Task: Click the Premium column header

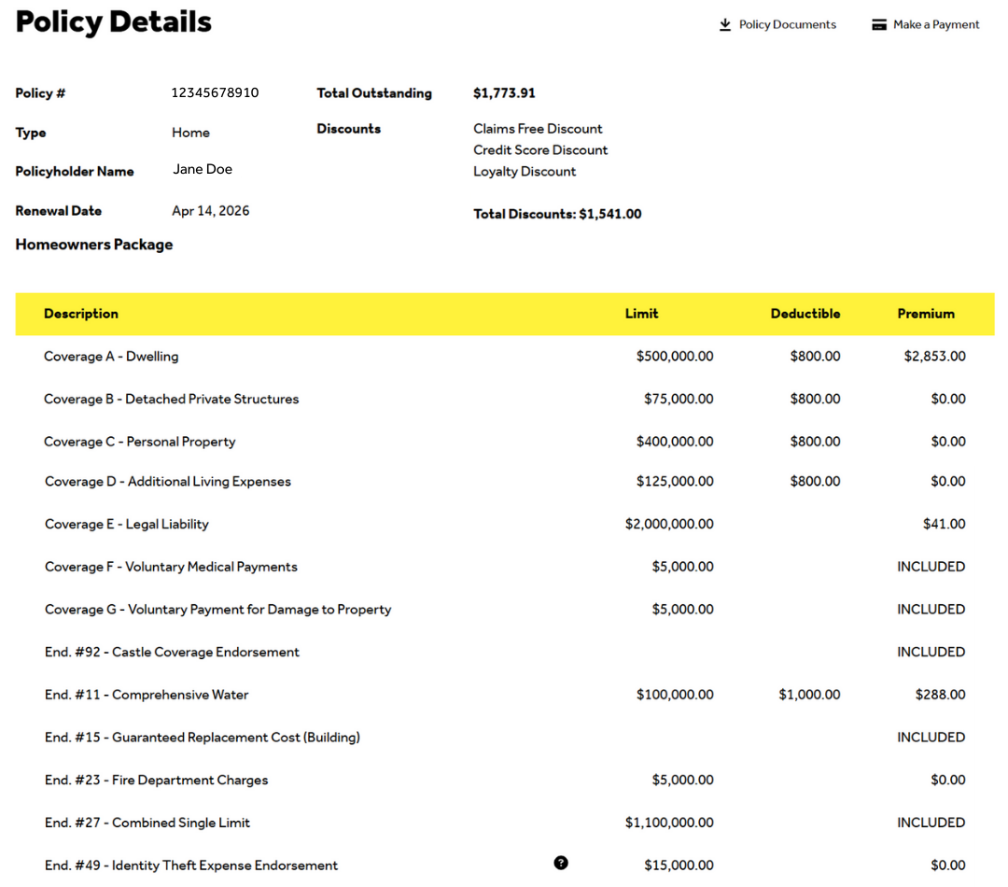Action: (x=925, y=314)
